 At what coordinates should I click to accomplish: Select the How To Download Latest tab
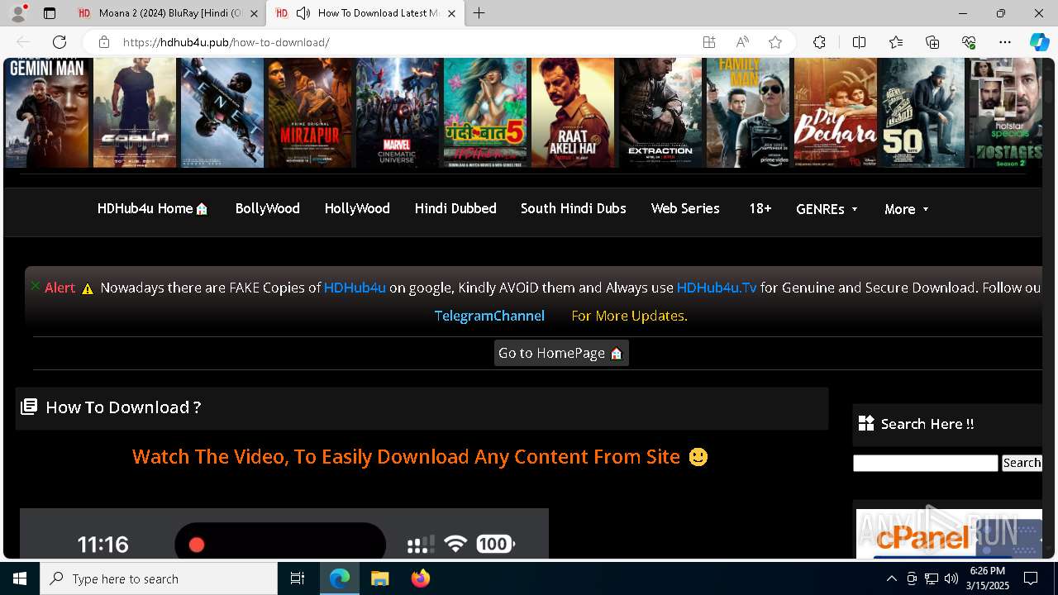(365, 13)
